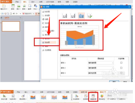Click the picture (图片) icon in the insert ribbon

[x=19, y=6]
